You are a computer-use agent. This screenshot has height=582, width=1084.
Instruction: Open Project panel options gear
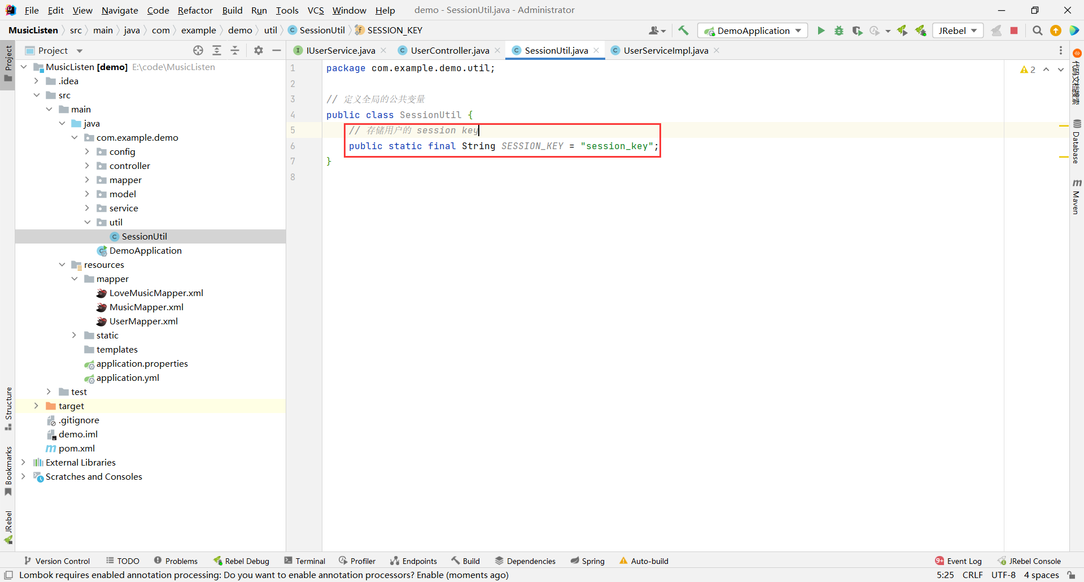pyautogui.click(x=259, y=50)
